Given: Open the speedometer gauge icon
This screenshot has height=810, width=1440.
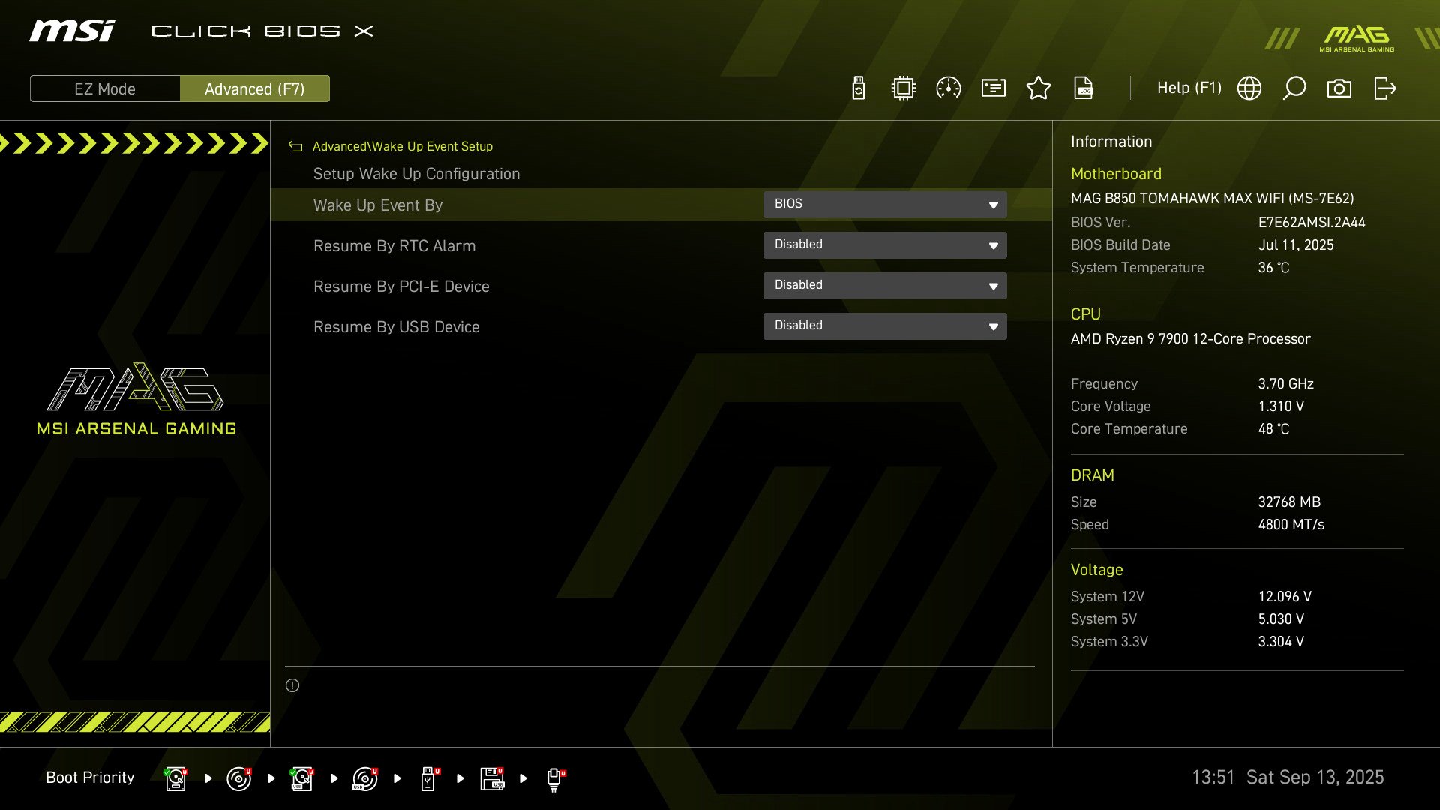Looking at the screenshot, I should pyautogui.click(x=949, y=88).
